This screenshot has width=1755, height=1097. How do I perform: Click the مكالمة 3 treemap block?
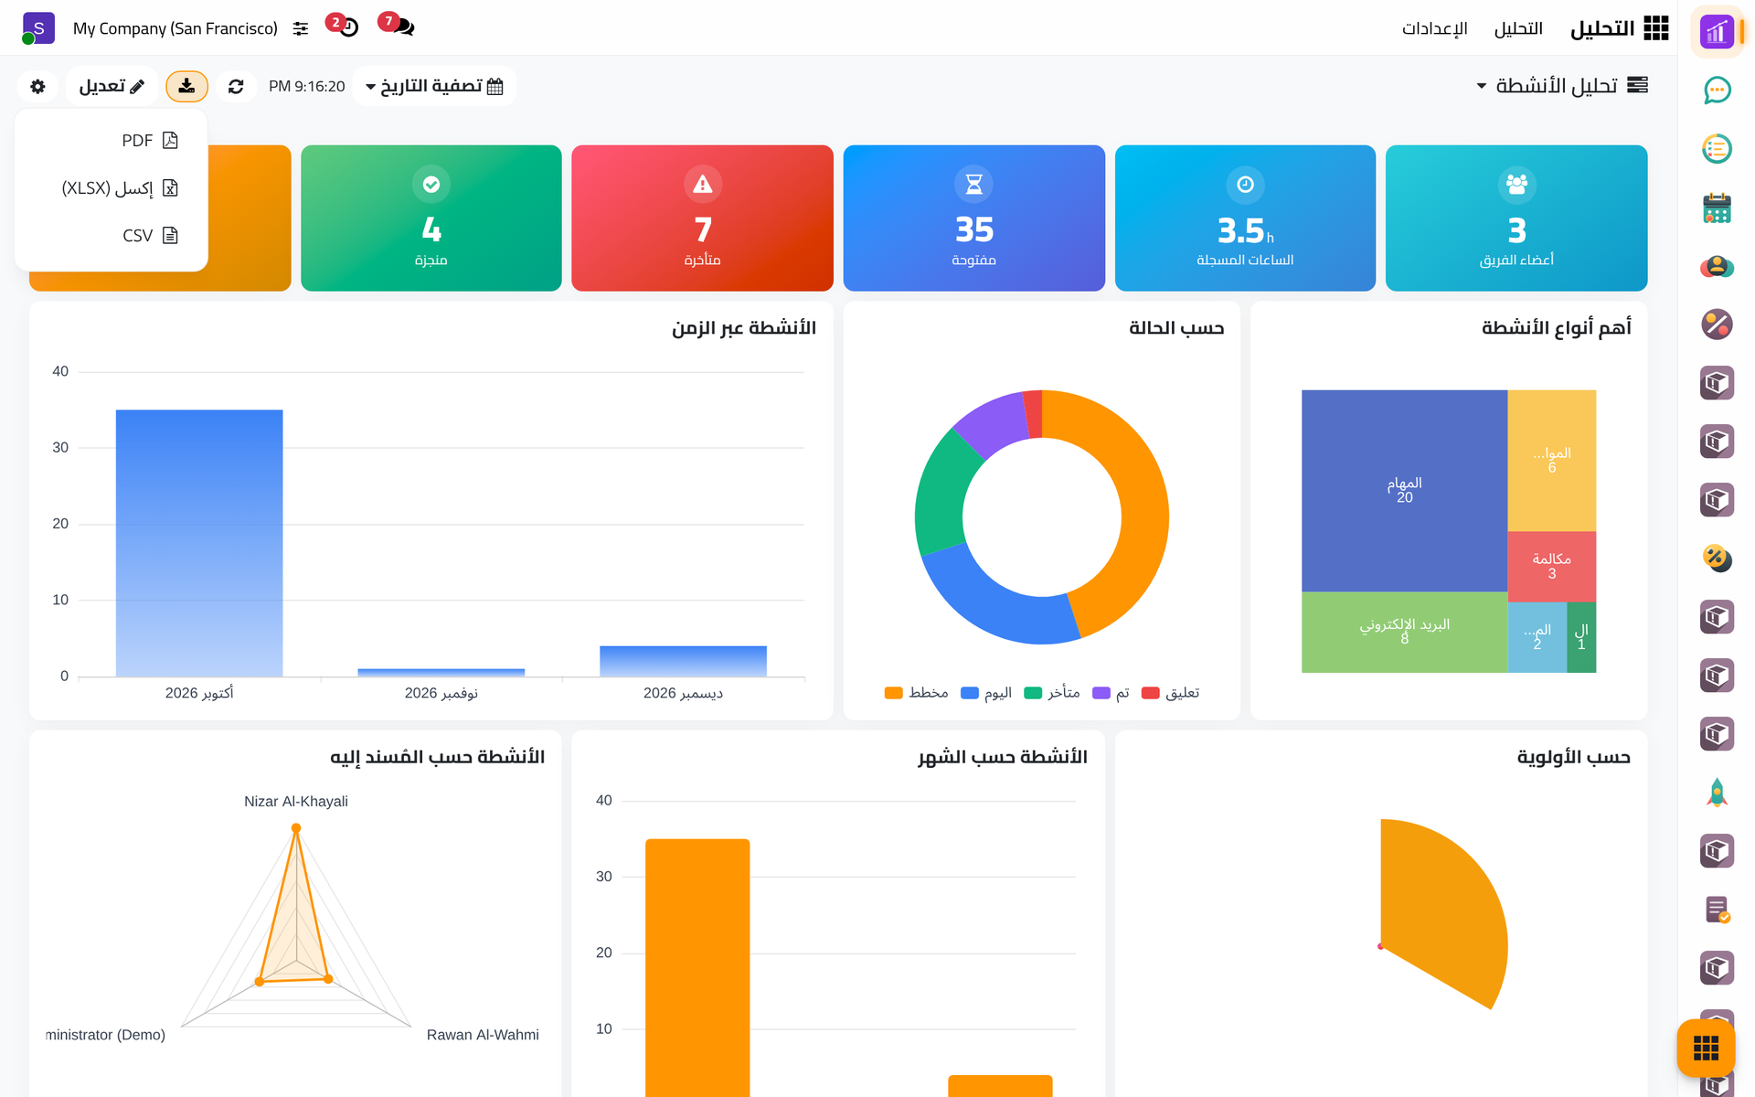pyautogui.click(x=1551, y=566)
